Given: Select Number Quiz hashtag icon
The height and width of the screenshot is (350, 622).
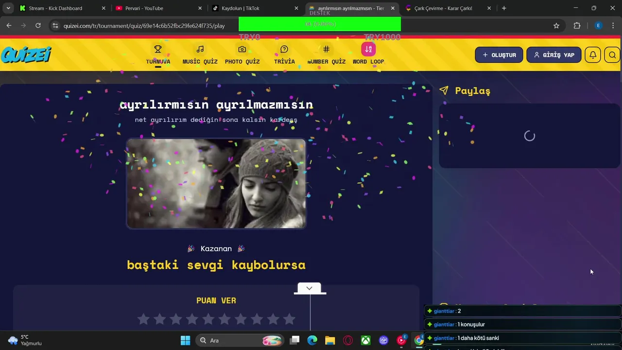Looking at the screenshot, I should (x=326, y=49).
